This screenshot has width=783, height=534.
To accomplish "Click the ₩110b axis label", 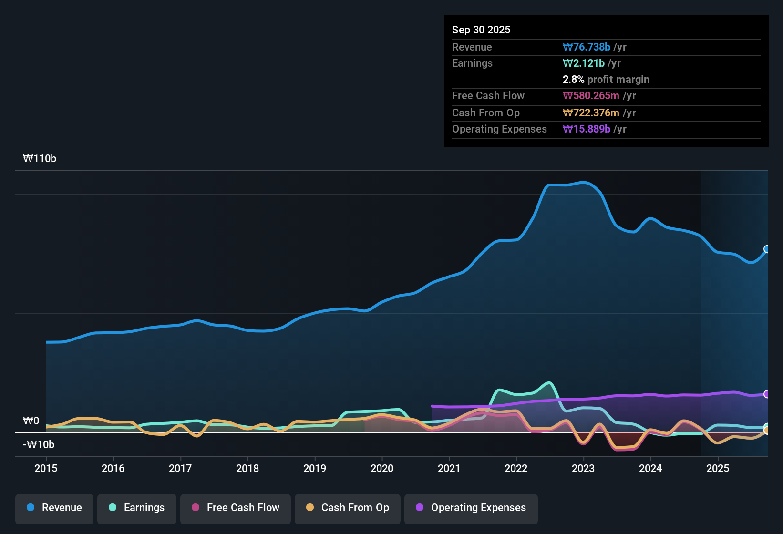I will pyautogui.click(x=40, y=159).
